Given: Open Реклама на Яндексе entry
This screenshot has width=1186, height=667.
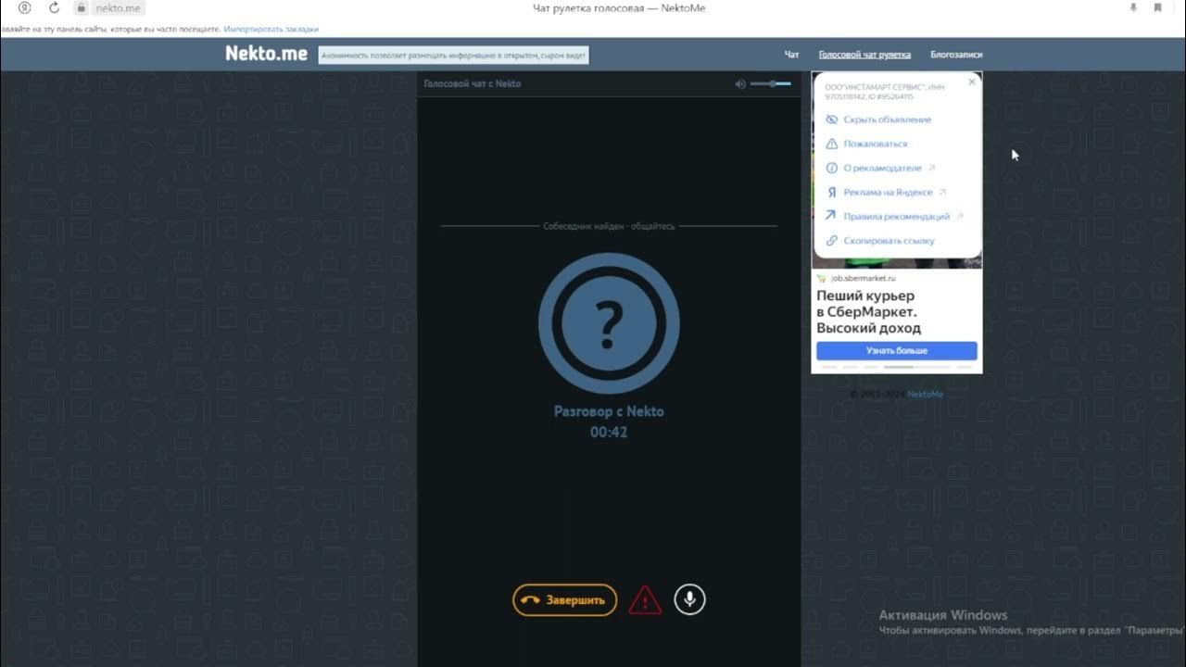Looking at the screenshot, I should [x=888, y=192].
